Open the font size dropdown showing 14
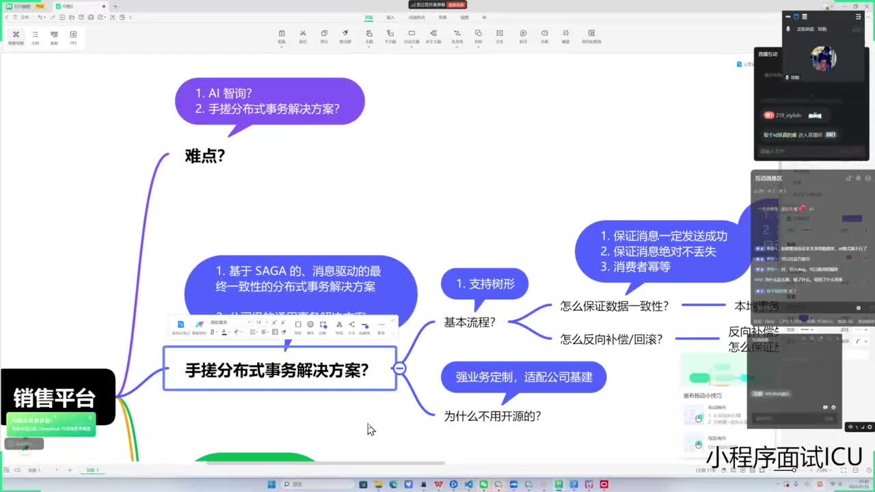Screen dimensions: 875x492 tap(260, 323)
